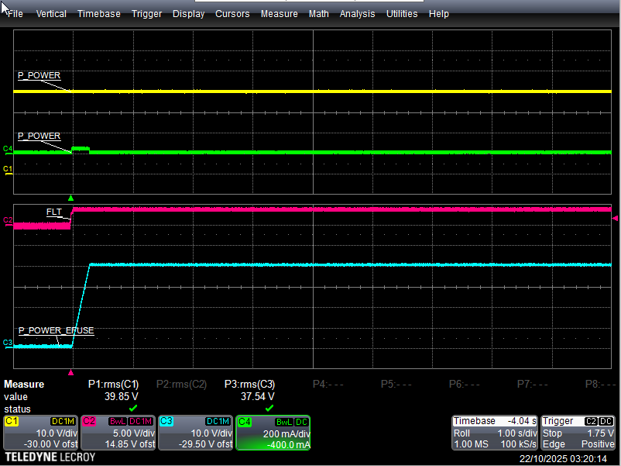Click the DC1M coupling badge on C1

pos(63,422)
